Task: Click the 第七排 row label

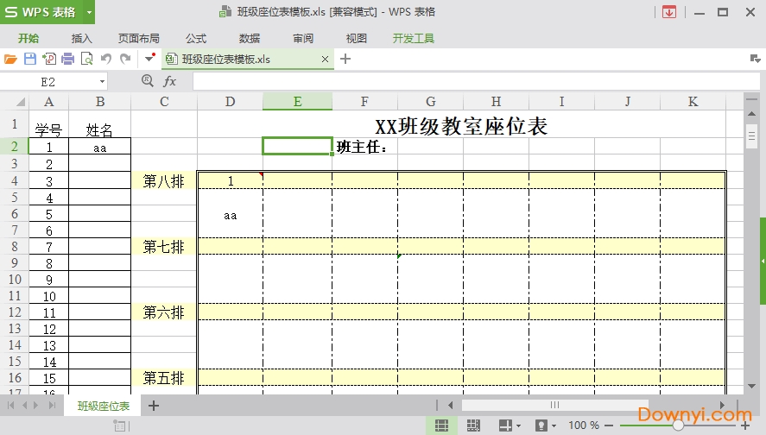Action: point(164,247)
